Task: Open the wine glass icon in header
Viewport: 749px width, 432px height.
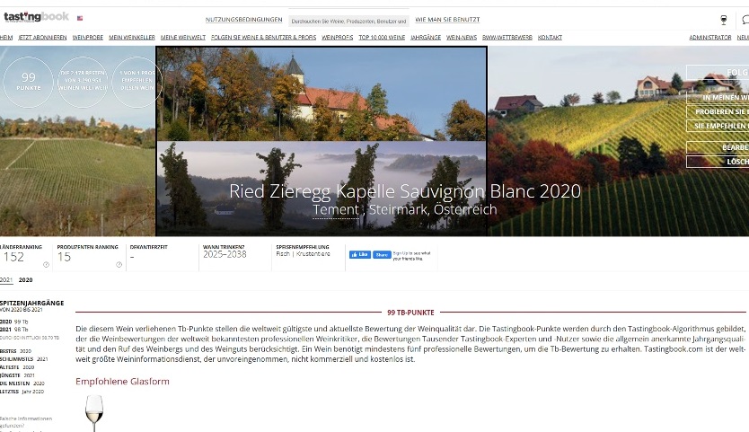Action: pos(724,20)
